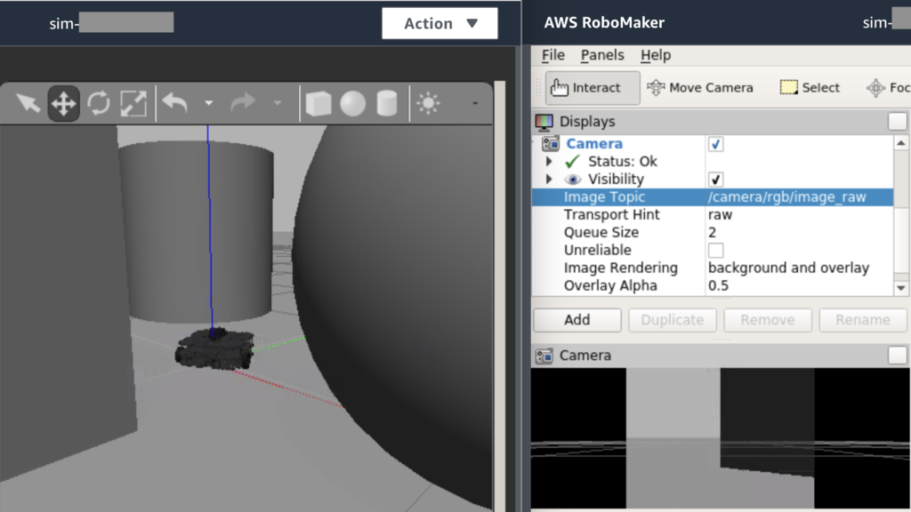Click the Focus Camera tool
The width and height of the screenshot is (911, 512).
coord(888,88)
